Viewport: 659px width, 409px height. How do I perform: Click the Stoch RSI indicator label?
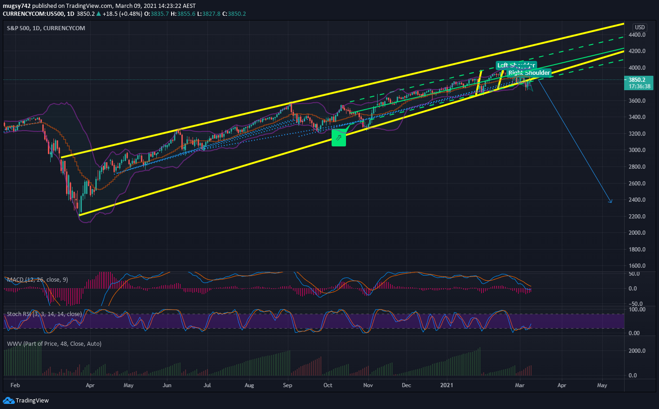(x=44, y=314)
